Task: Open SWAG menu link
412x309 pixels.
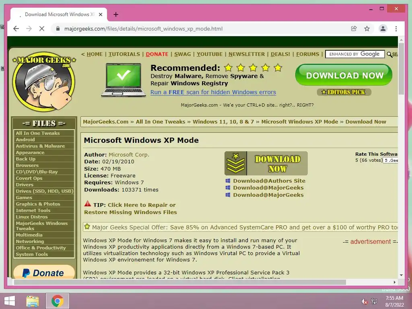Action: [183, 54]
